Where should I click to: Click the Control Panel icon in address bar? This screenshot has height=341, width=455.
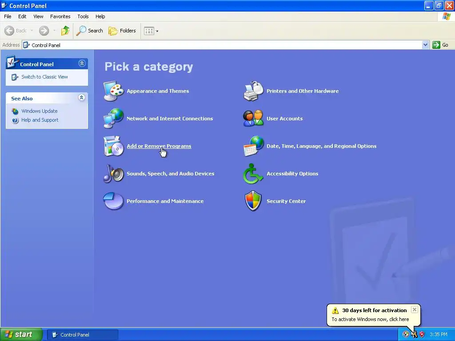point(26,45)
